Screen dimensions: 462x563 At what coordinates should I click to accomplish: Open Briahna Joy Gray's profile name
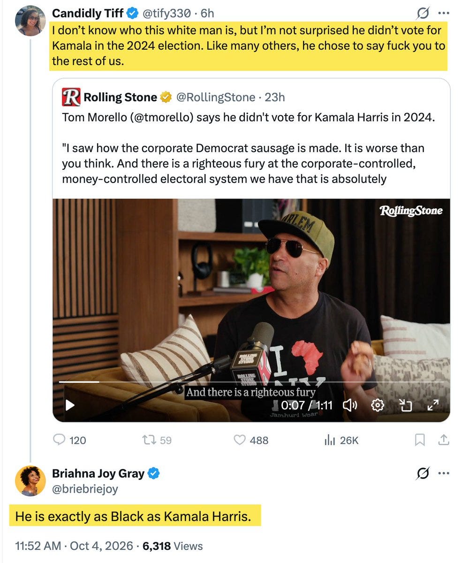98,473
